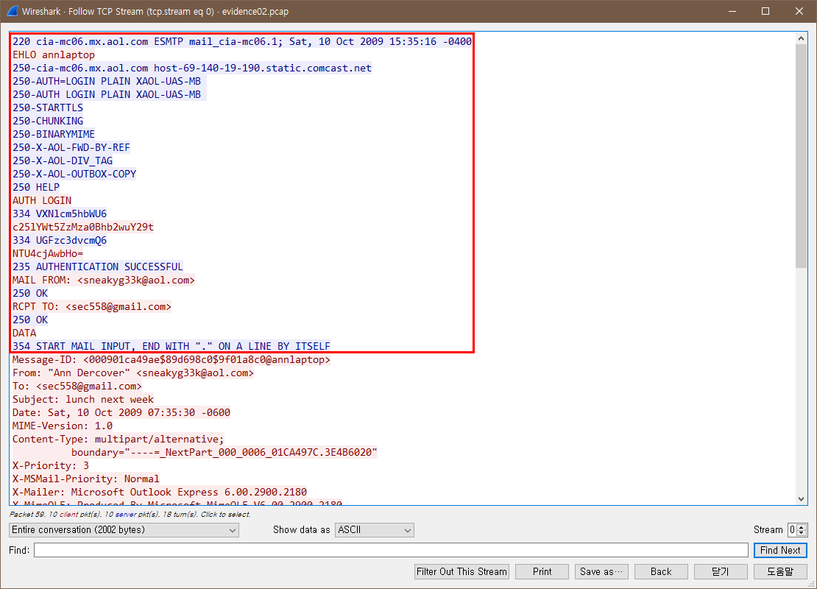Click the '250-X-AOL-DIV_TAG' line
This screenshot has width=817, height=589.
[63, 161]
